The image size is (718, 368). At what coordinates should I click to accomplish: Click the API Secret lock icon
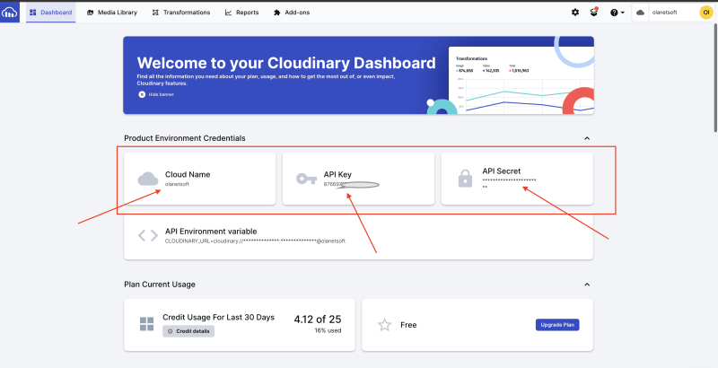click(465, 179)
